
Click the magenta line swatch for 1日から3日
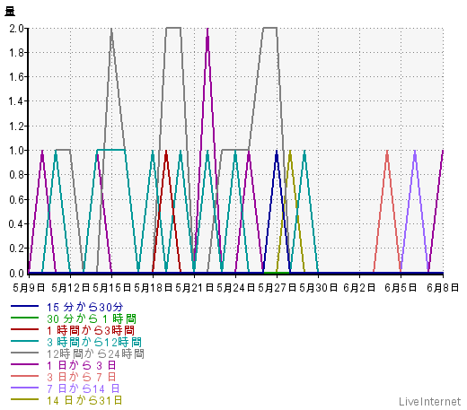coord(24,364)
